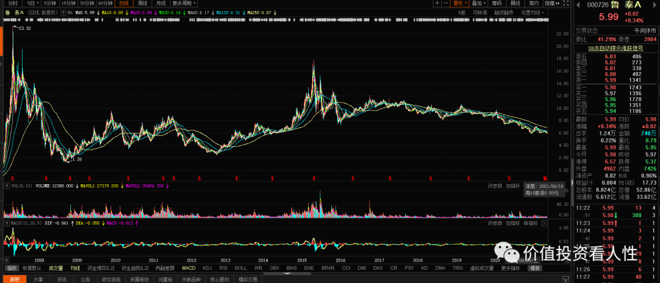Open MACD indicator help question icon
Viewport: 660px width, 283px height.
tap(7, 223)
